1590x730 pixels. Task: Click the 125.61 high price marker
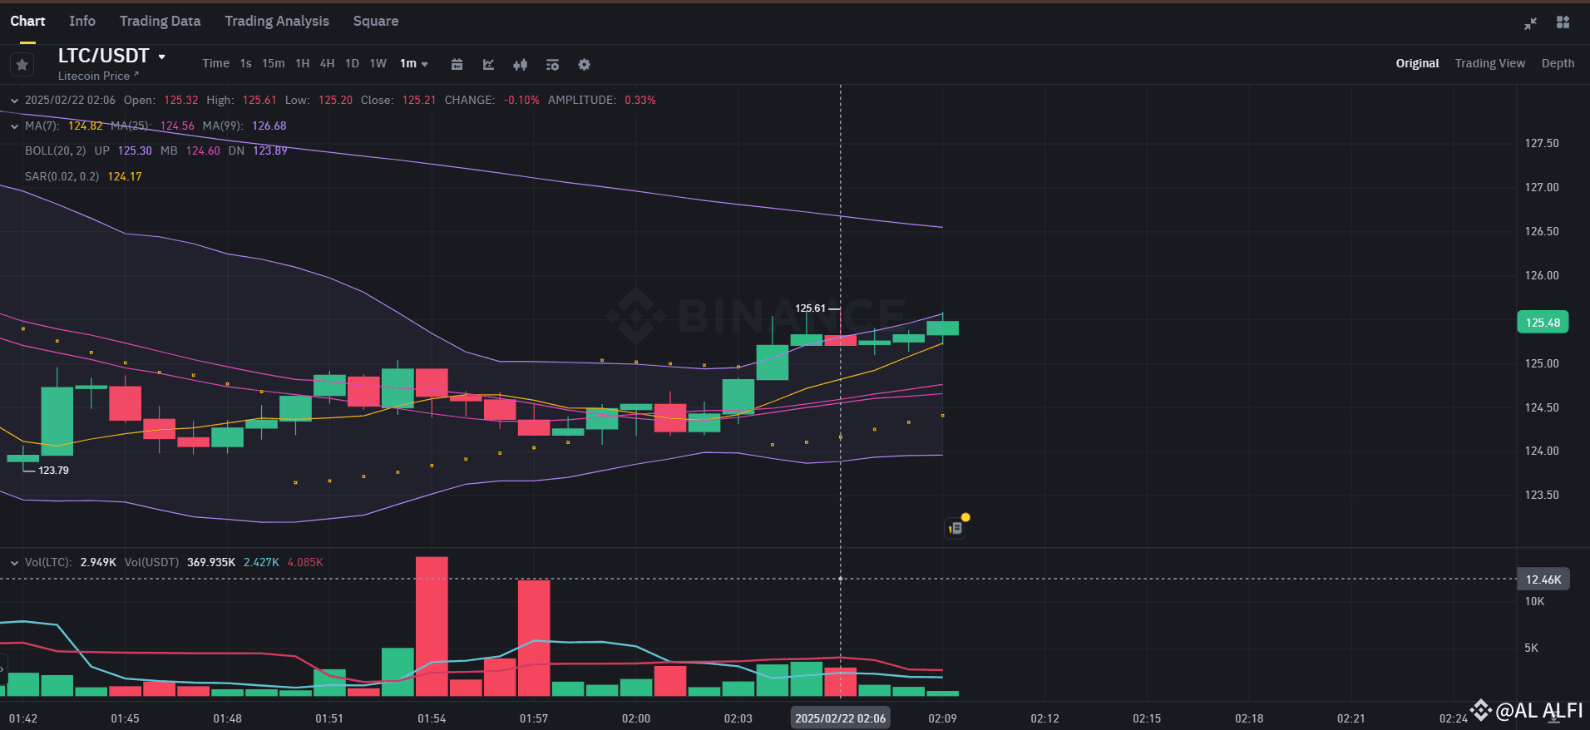point(810,308)
